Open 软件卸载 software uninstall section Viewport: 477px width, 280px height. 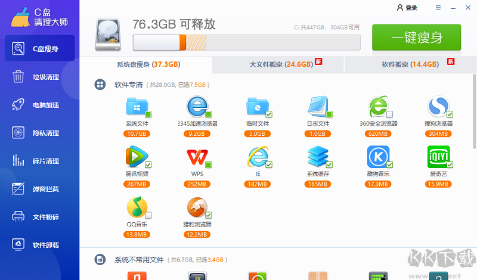coord(39,245)
